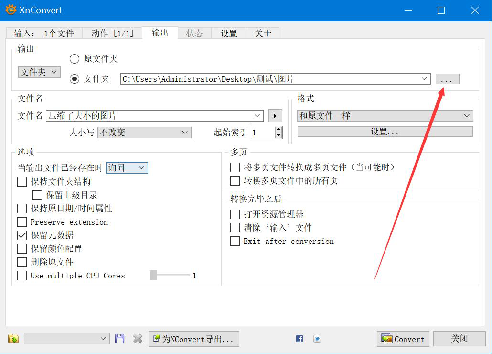The image size is (492, 354).
Task: Toggle 保留上级目录 checkbox
Action: tap(37, 195)
